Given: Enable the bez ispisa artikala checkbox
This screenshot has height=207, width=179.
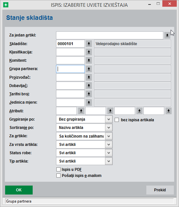Looking at the screenshot, I should point(117,120).
